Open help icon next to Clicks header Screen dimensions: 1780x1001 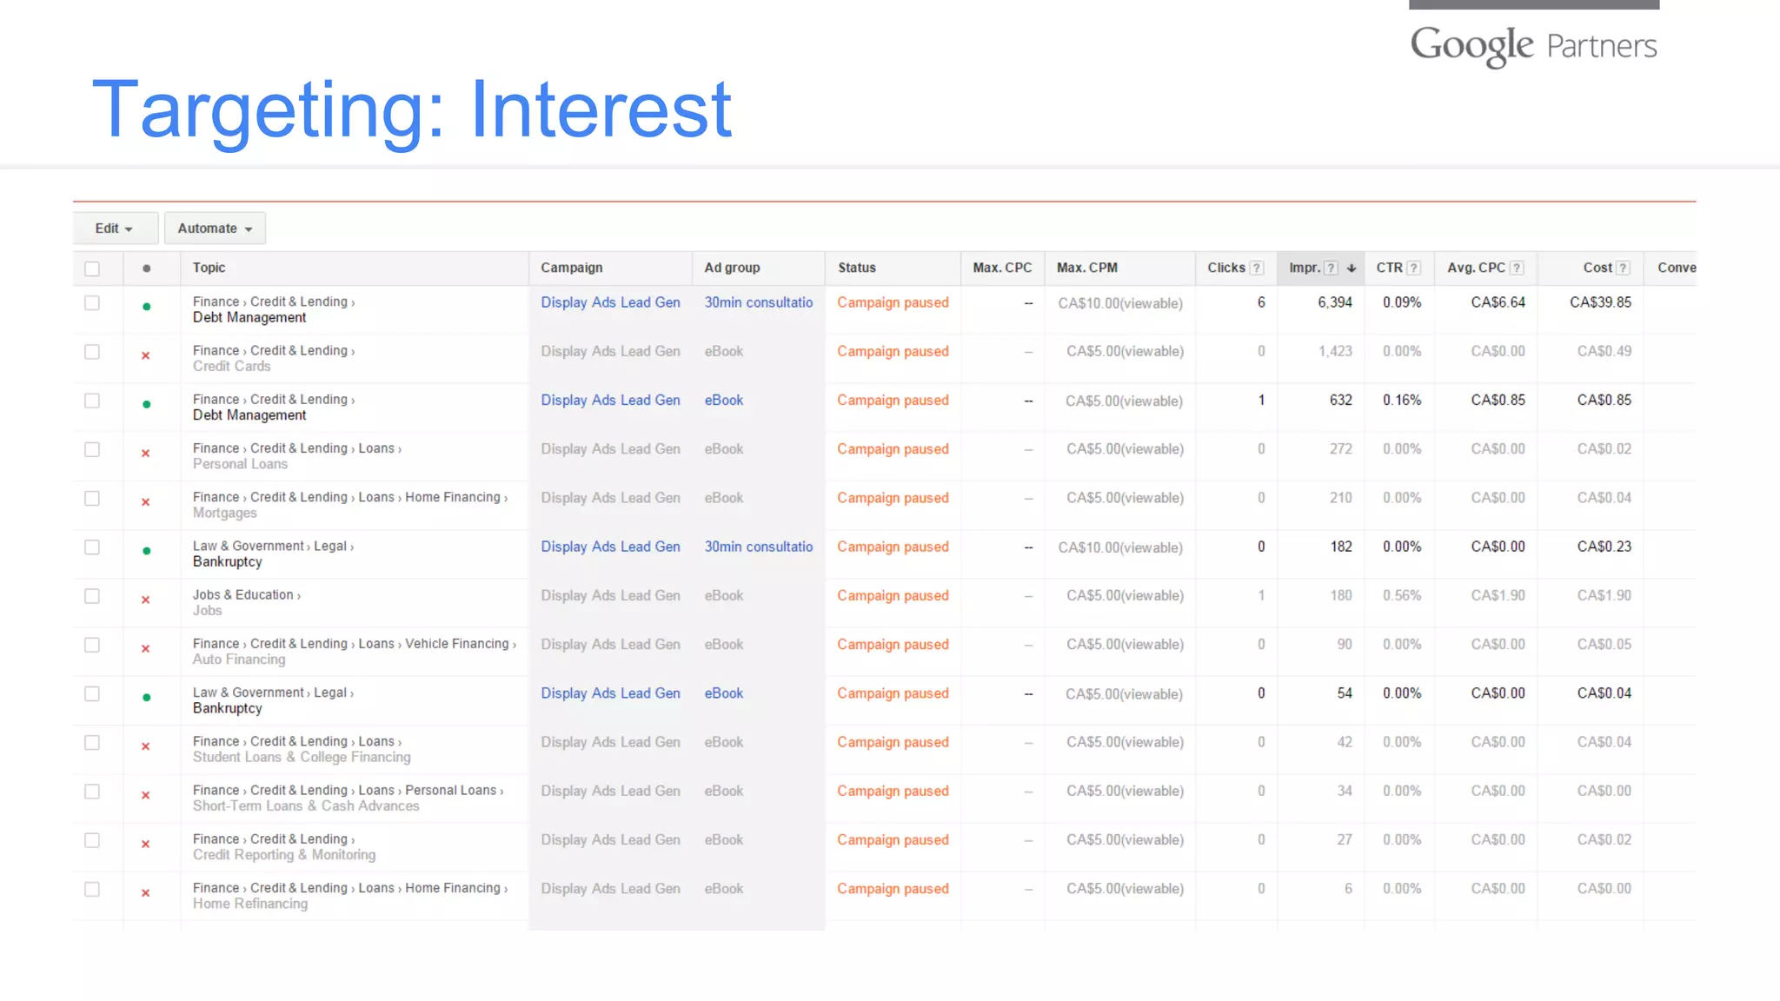[x=1257, y=268]
